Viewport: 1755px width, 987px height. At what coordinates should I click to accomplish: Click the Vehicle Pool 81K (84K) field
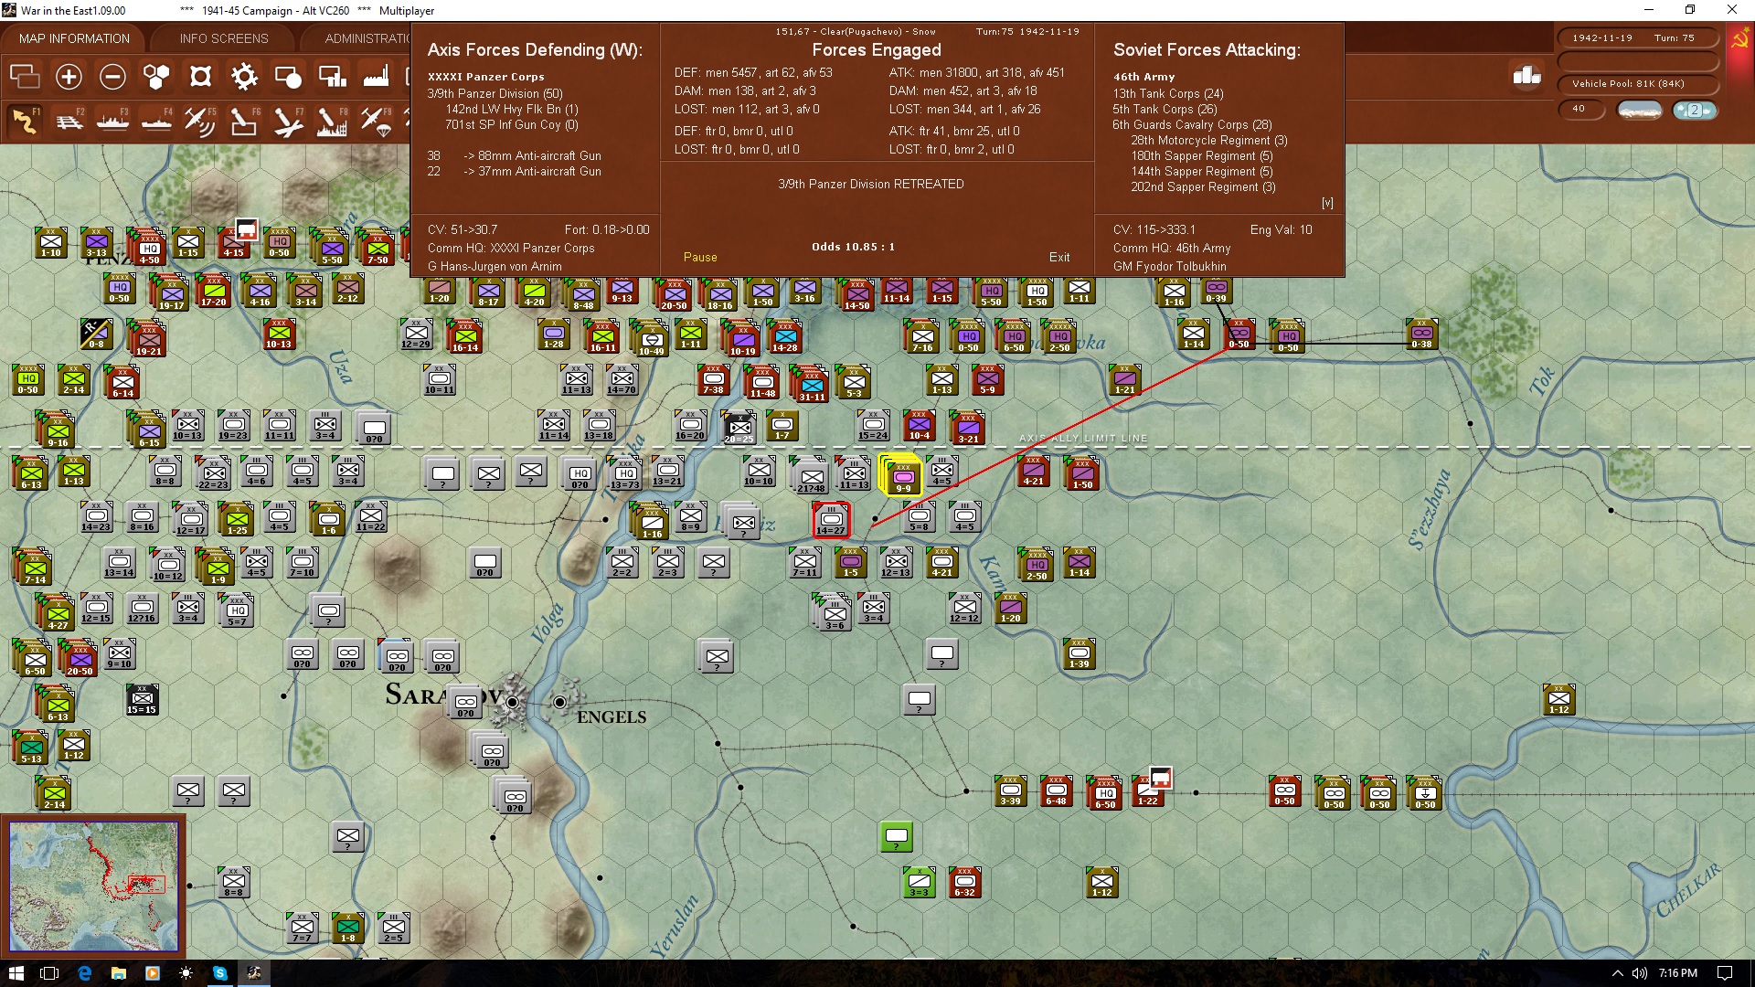[x=1638, y=84]
